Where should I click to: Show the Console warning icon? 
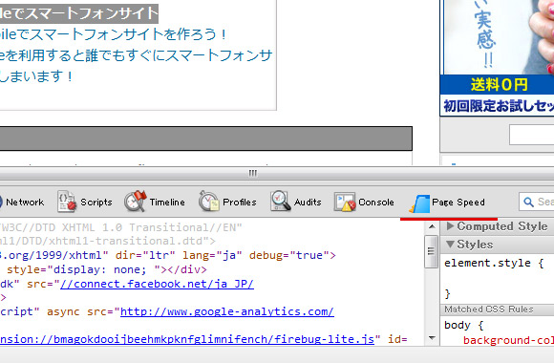tap(345, 202)
